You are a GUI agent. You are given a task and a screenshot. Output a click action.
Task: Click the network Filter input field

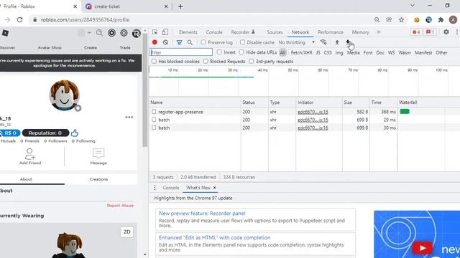click(x=181, y=52)
